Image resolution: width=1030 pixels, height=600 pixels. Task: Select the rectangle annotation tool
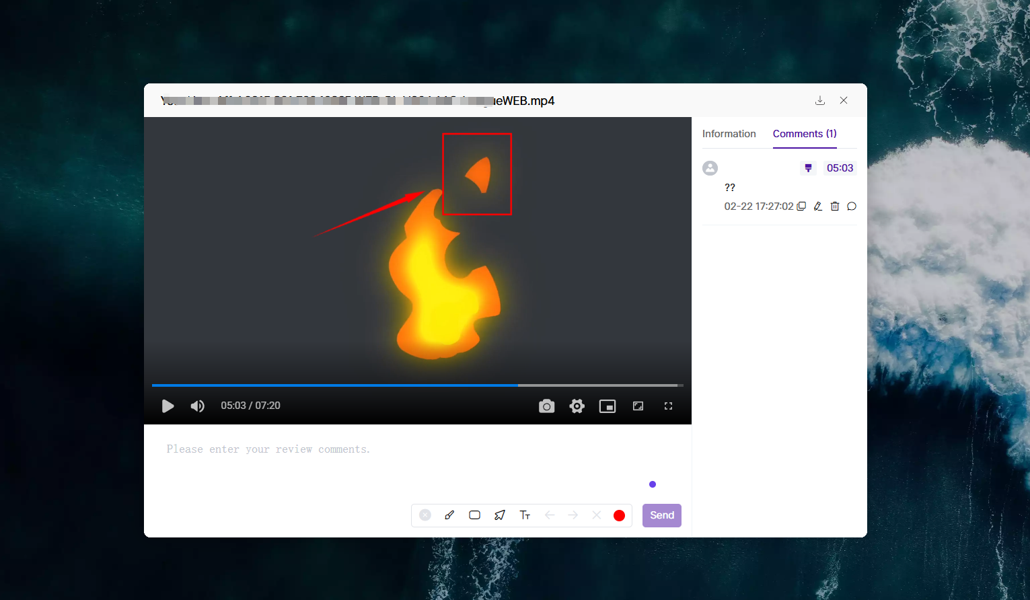point(474,515)
